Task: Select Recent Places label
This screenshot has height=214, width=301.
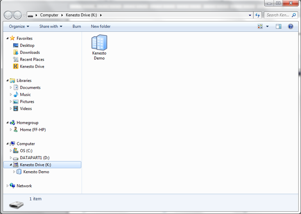Action: point(32,59)
